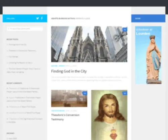Screen dimensions: 168x140
Task: Open the first recent comment on Traditional Prayer
Action: coord(23,90)
